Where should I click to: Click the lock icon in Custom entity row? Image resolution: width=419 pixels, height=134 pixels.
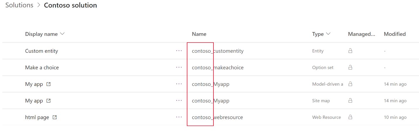point(350,51)
